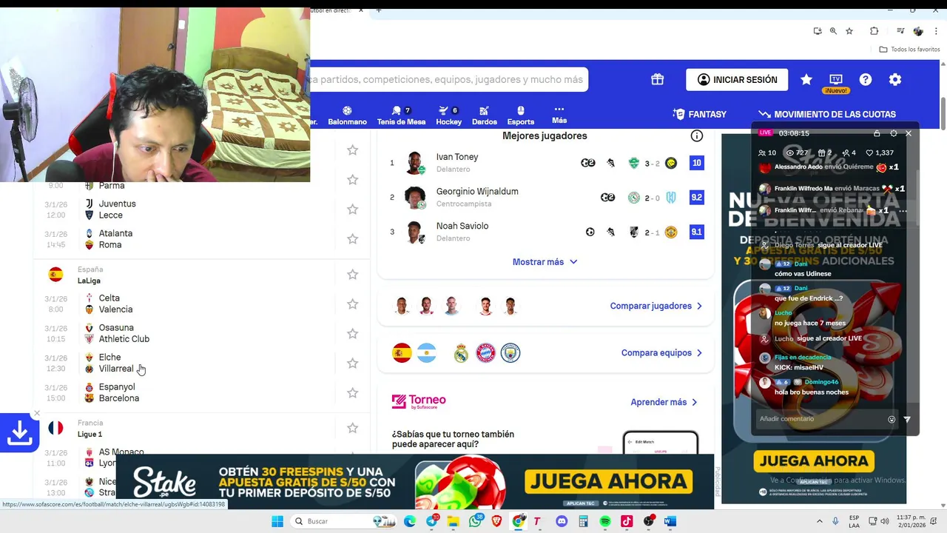The image size is (947, 533).
Task: Favorite the Parma match row star
Action: [353, 180]
